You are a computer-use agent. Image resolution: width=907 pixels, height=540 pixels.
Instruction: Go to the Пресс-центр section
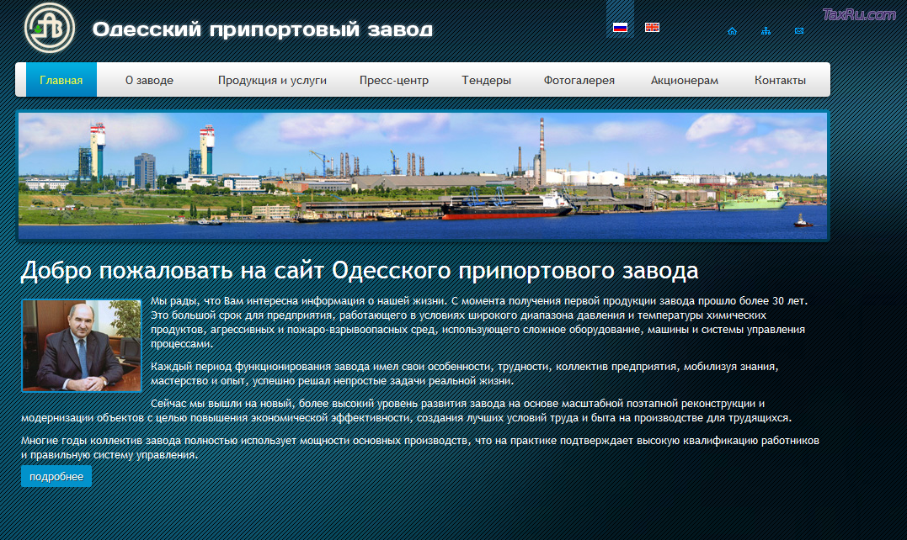[x=394, y=81]
